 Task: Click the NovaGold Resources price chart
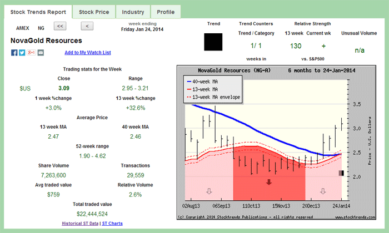(276, 143)
